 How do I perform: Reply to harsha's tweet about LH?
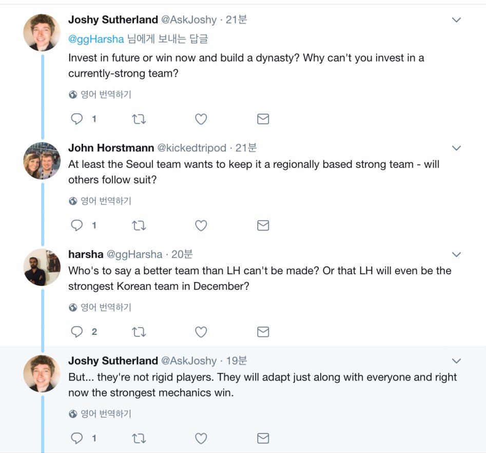coord(77,332)
